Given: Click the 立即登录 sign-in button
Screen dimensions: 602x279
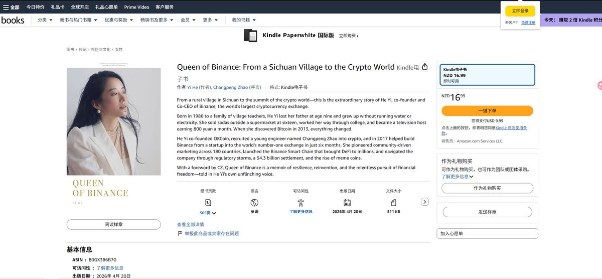Looking at the screenshot, I should click(x=520, y=11).
